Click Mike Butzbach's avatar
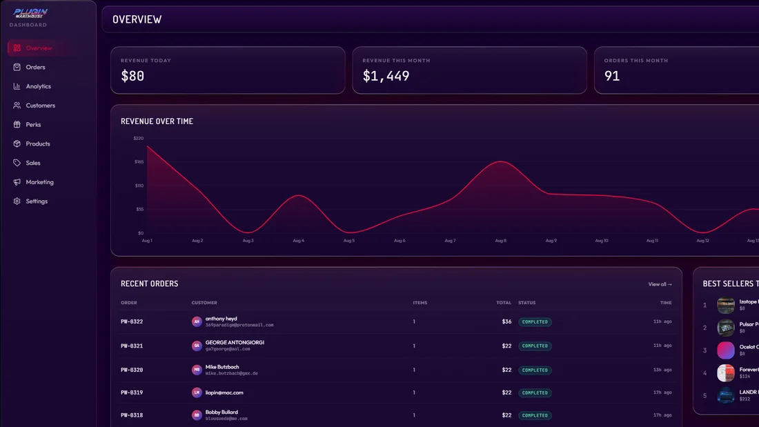 [197, 370]
